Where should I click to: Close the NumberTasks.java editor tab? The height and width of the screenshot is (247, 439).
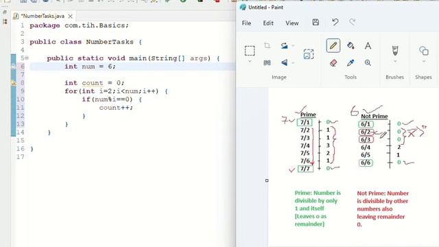[70, 16]
